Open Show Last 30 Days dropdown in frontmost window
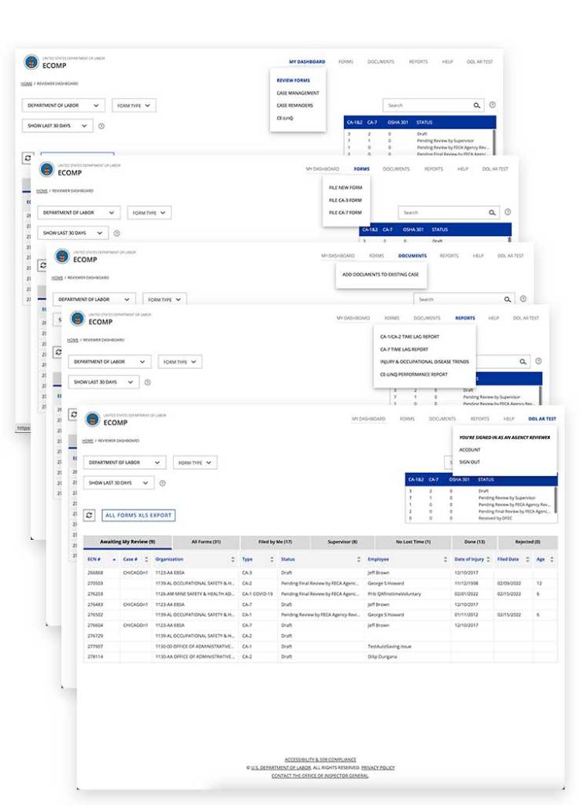This screenshot has width=580, height=805. 118,482
